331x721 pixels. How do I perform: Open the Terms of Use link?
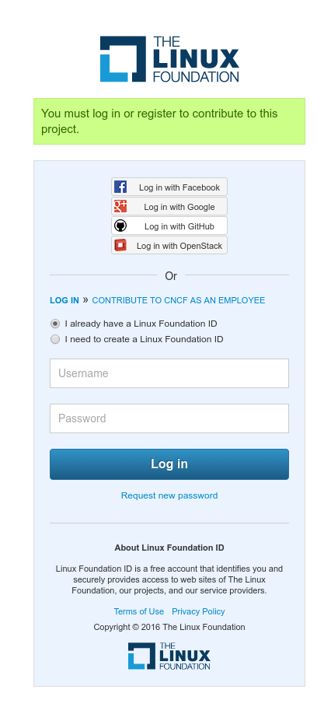pyautogui.click(x=138, y=611)
